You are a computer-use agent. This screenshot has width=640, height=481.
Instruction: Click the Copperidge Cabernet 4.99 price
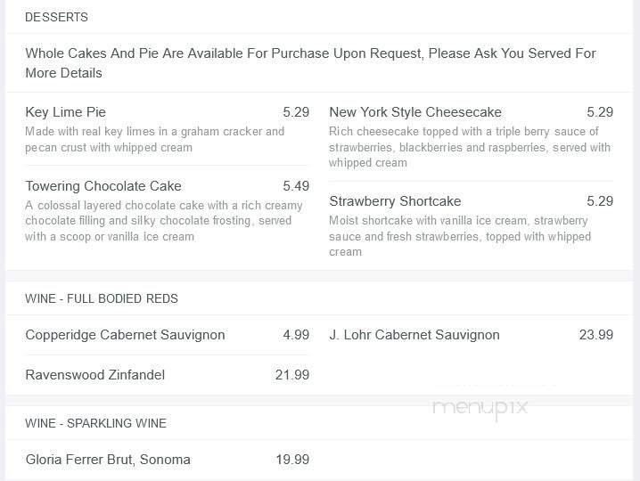[x=296, y=335]
